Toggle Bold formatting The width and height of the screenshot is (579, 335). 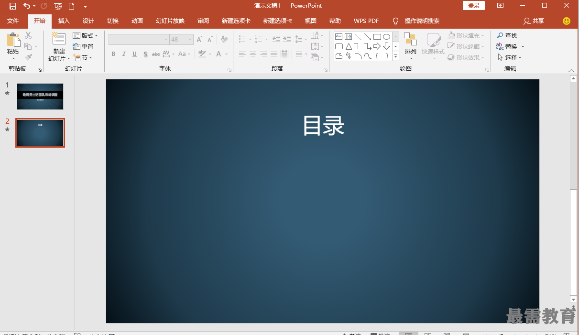(113, 54)
